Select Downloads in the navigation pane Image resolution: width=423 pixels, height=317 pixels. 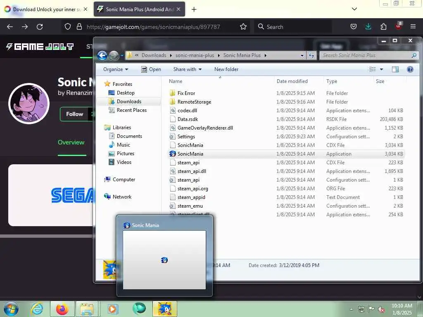(129, 102)
